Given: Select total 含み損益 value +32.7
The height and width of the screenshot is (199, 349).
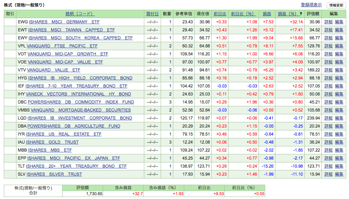Looking at the screenshot, I should pos(138,194).
